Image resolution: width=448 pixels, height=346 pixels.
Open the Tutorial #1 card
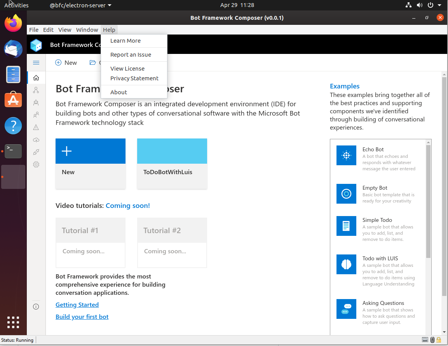(90, 242)
